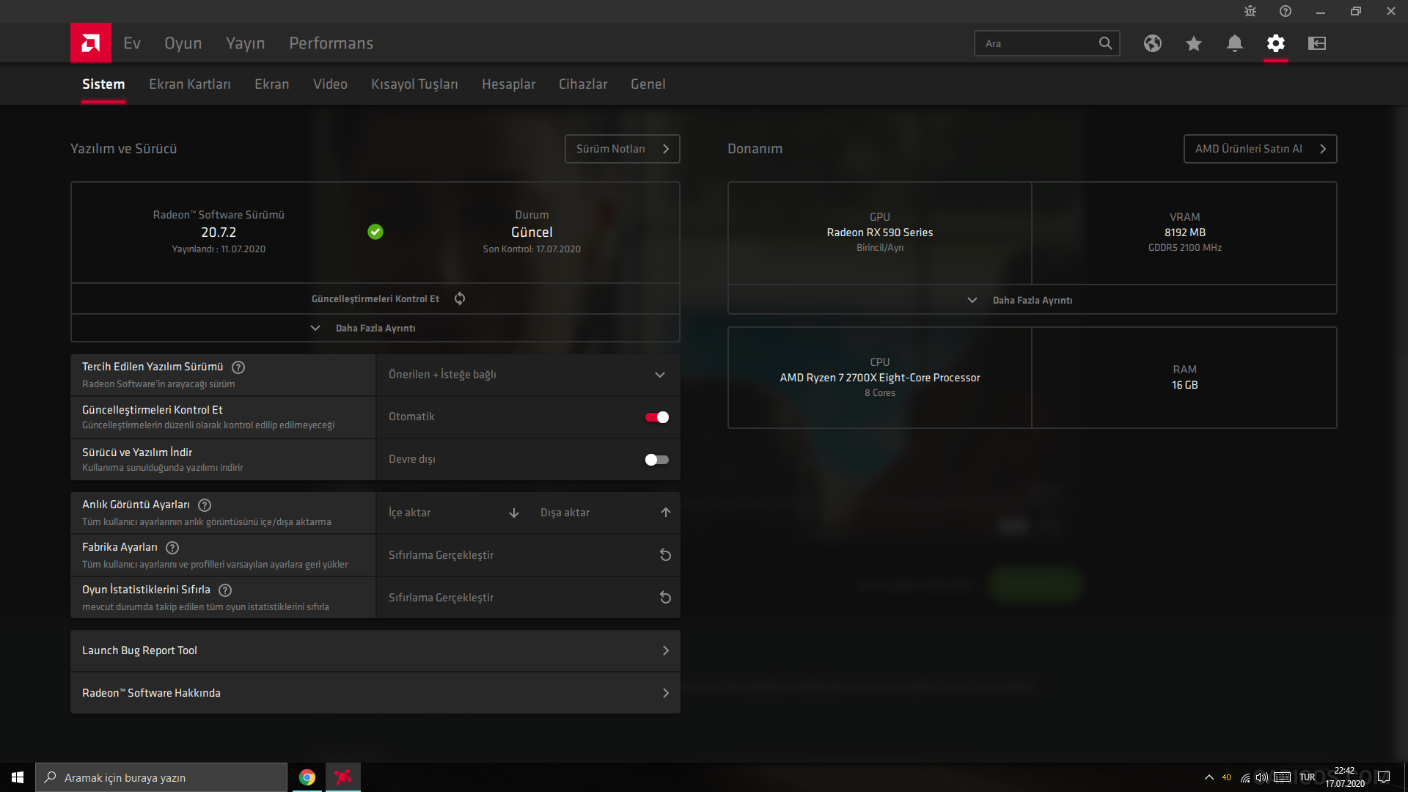Click the search magnifier icon
1408x792 pixels.
pyautogui.click(x=1105, y=43)
